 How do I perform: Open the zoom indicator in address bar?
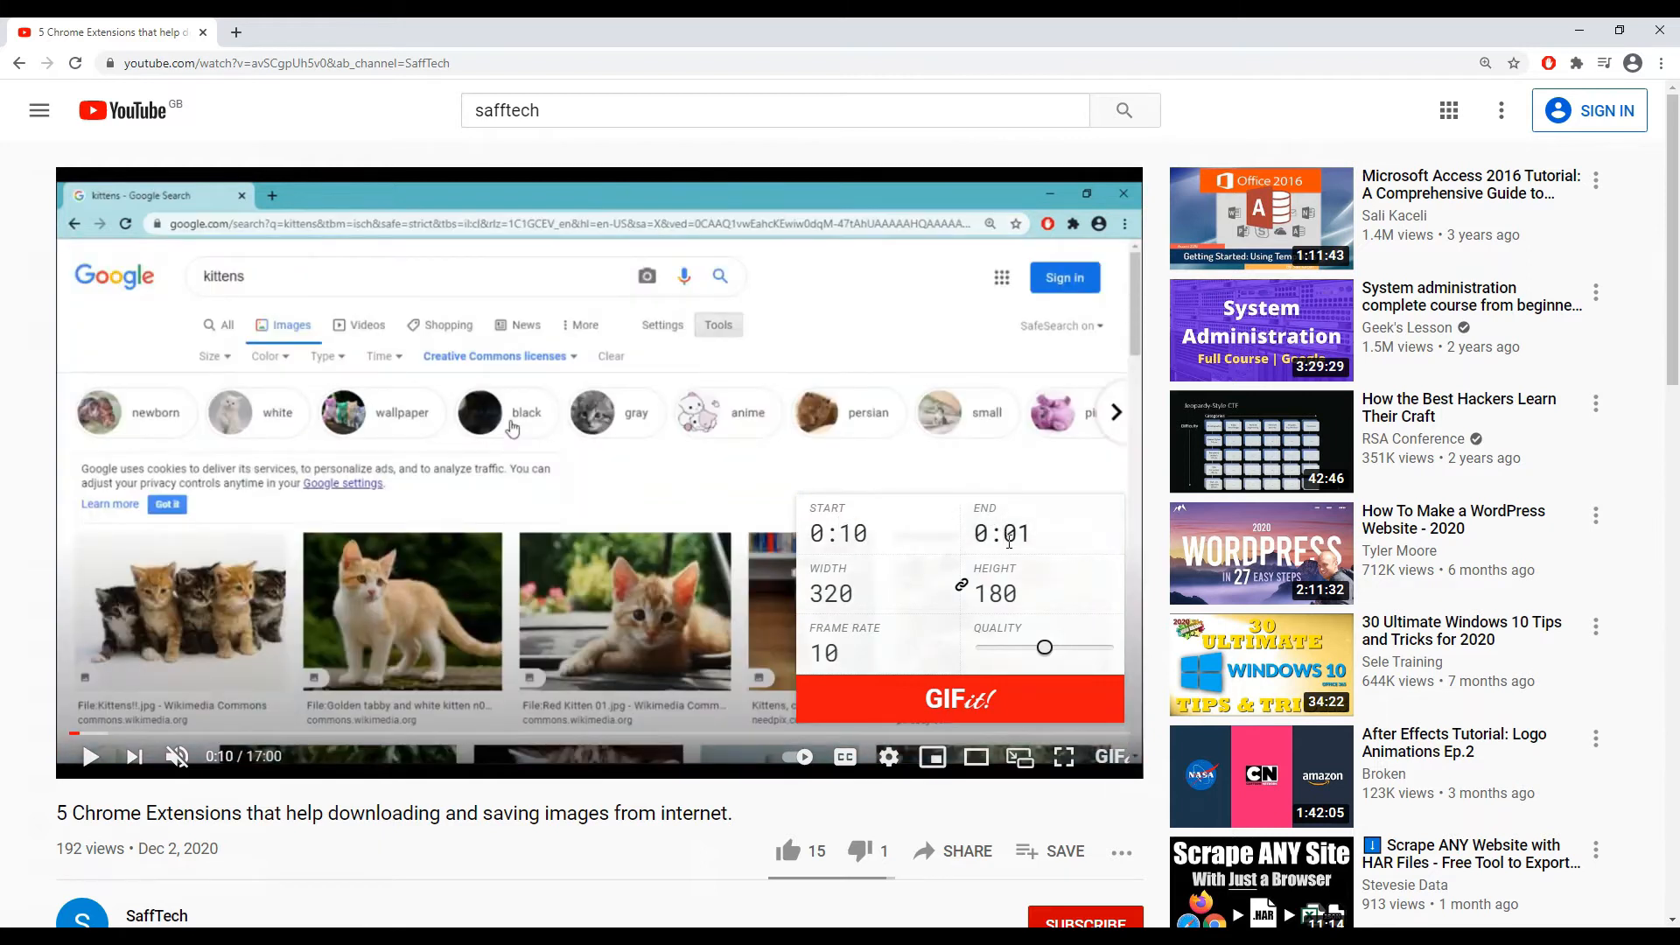coord(1485,63)
